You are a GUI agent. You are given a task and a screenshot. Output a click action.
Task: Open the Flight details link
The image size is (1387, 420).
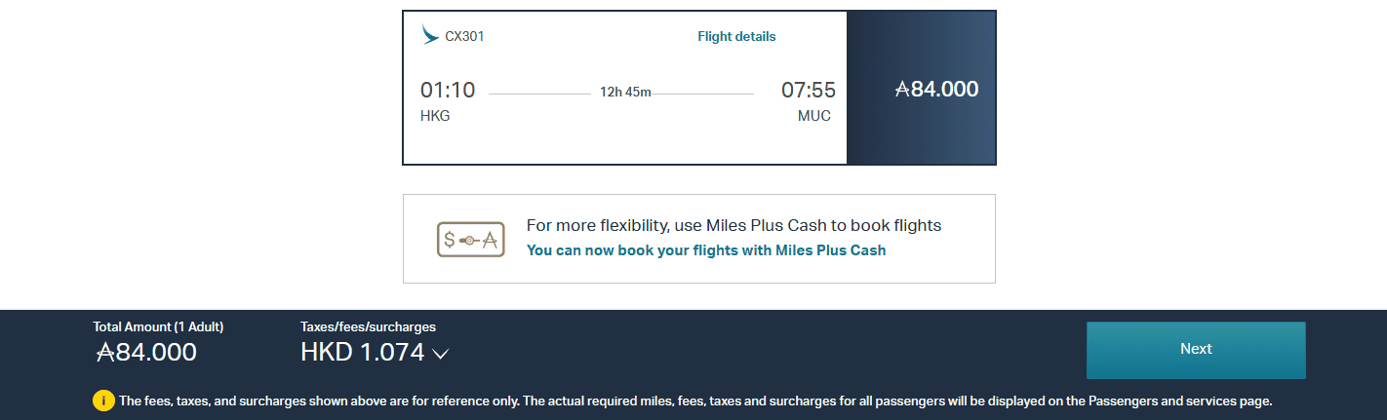(736, 37)
